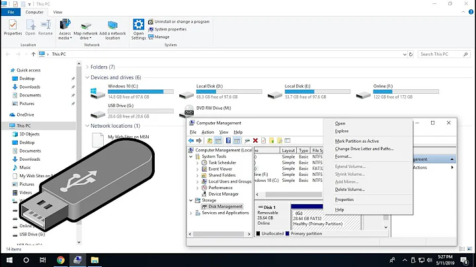
Task: Collapse the Network locations group
Action: pyautogui.click(x=87, y=126)
